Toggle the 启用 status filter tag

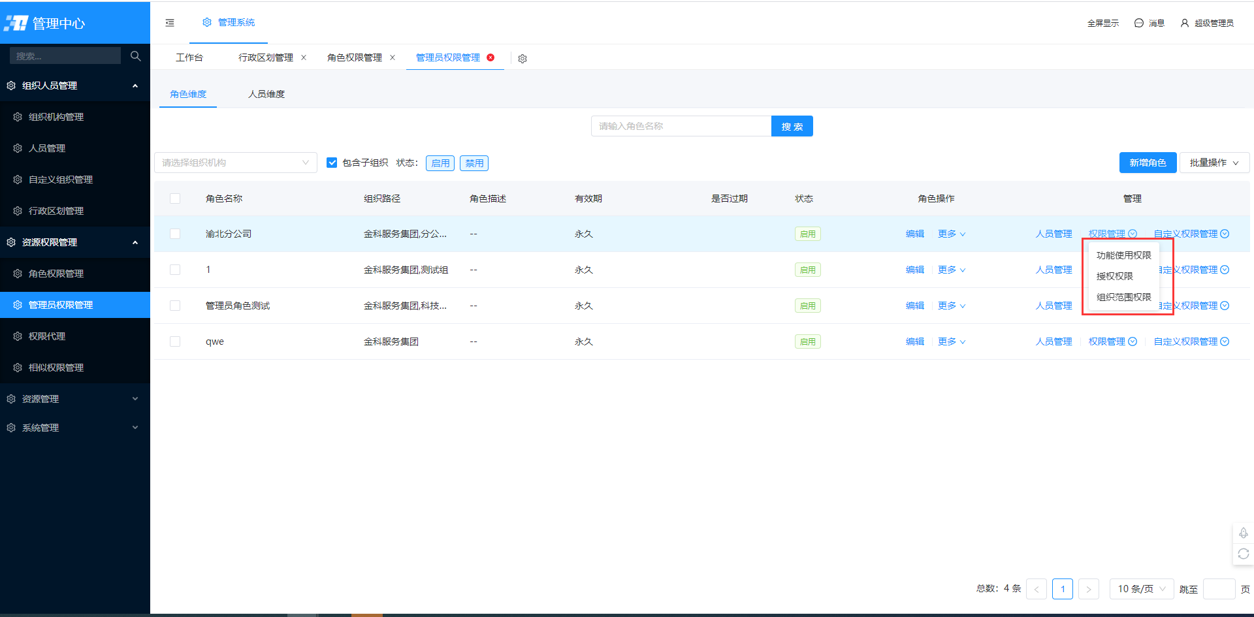[x=440, y=163]
